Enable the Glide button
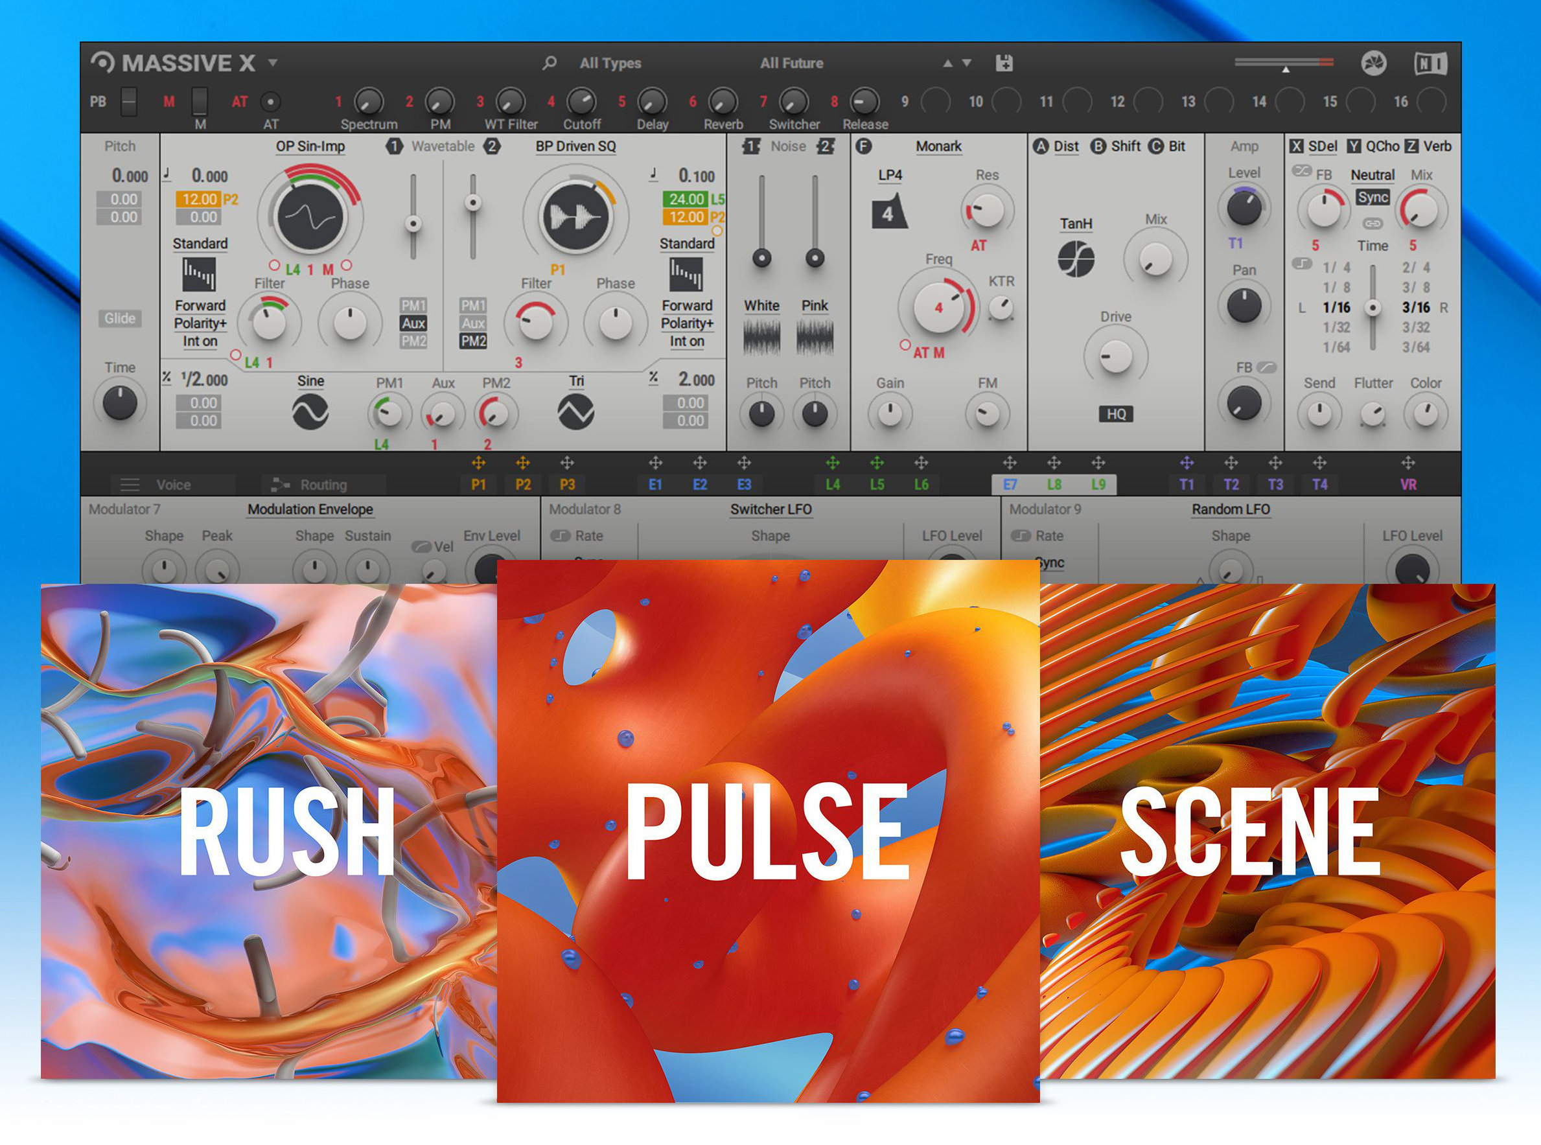This screenshot has width=1541, height=1145. point(119,318)
